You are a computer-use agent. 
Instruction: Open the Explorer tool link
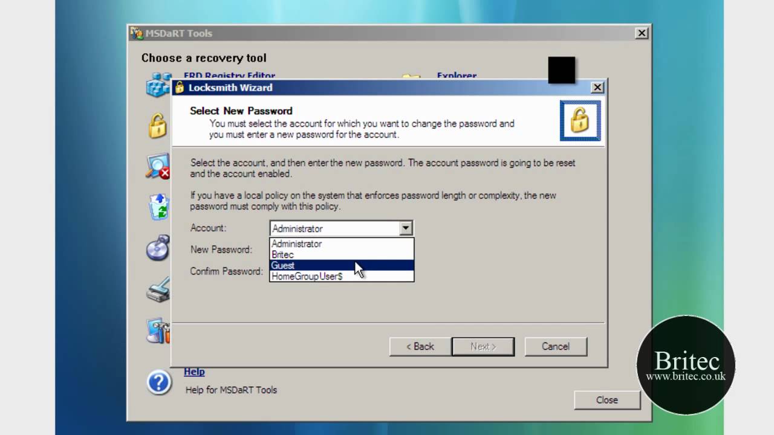457,76
